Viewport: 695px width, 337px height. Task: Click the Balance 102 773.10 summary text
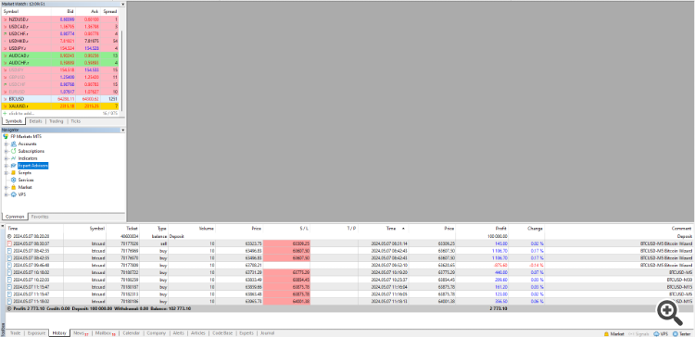pyautogui.click(x=171, y=308)
